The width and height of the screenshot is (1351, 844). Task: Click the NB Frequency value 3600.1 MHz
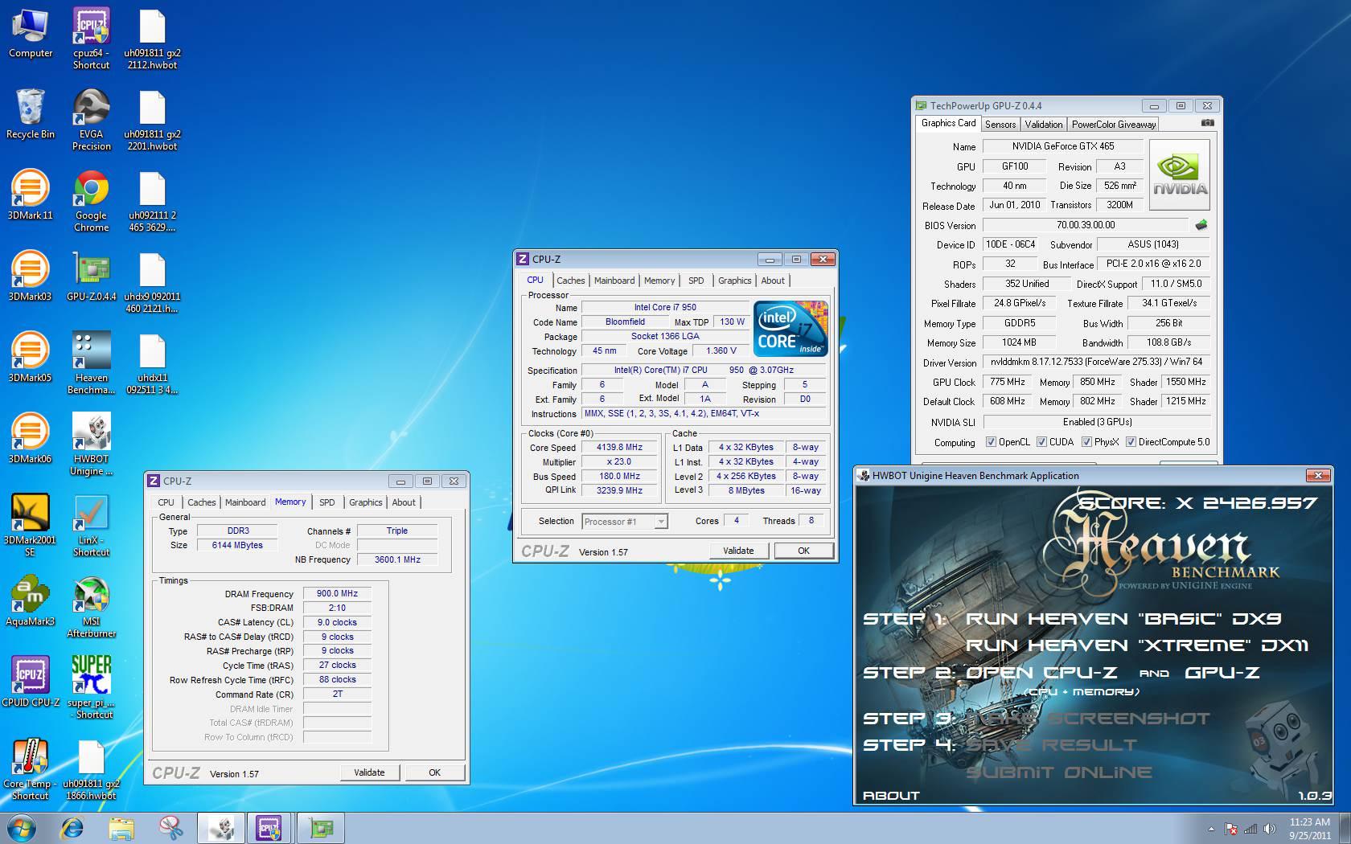pos(397,559)
